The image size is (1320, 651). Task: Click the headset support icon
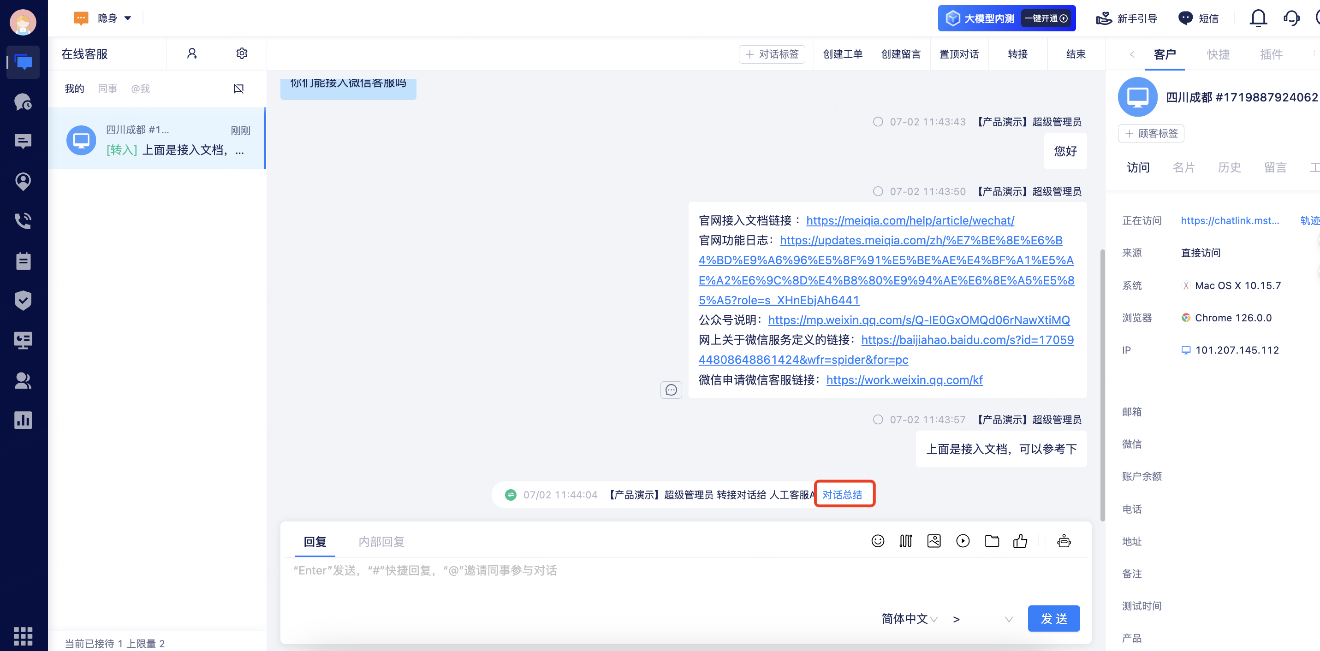click(x=1291, y=18)
